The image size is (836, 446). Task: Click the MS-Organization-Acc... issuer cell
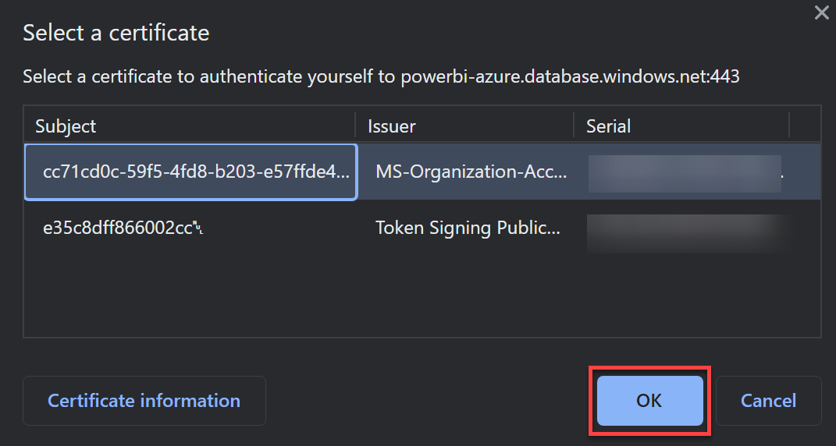[471, 172]
